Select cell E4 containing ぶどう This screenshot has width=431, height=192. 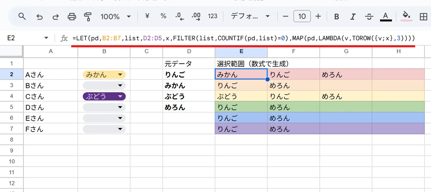241,96
